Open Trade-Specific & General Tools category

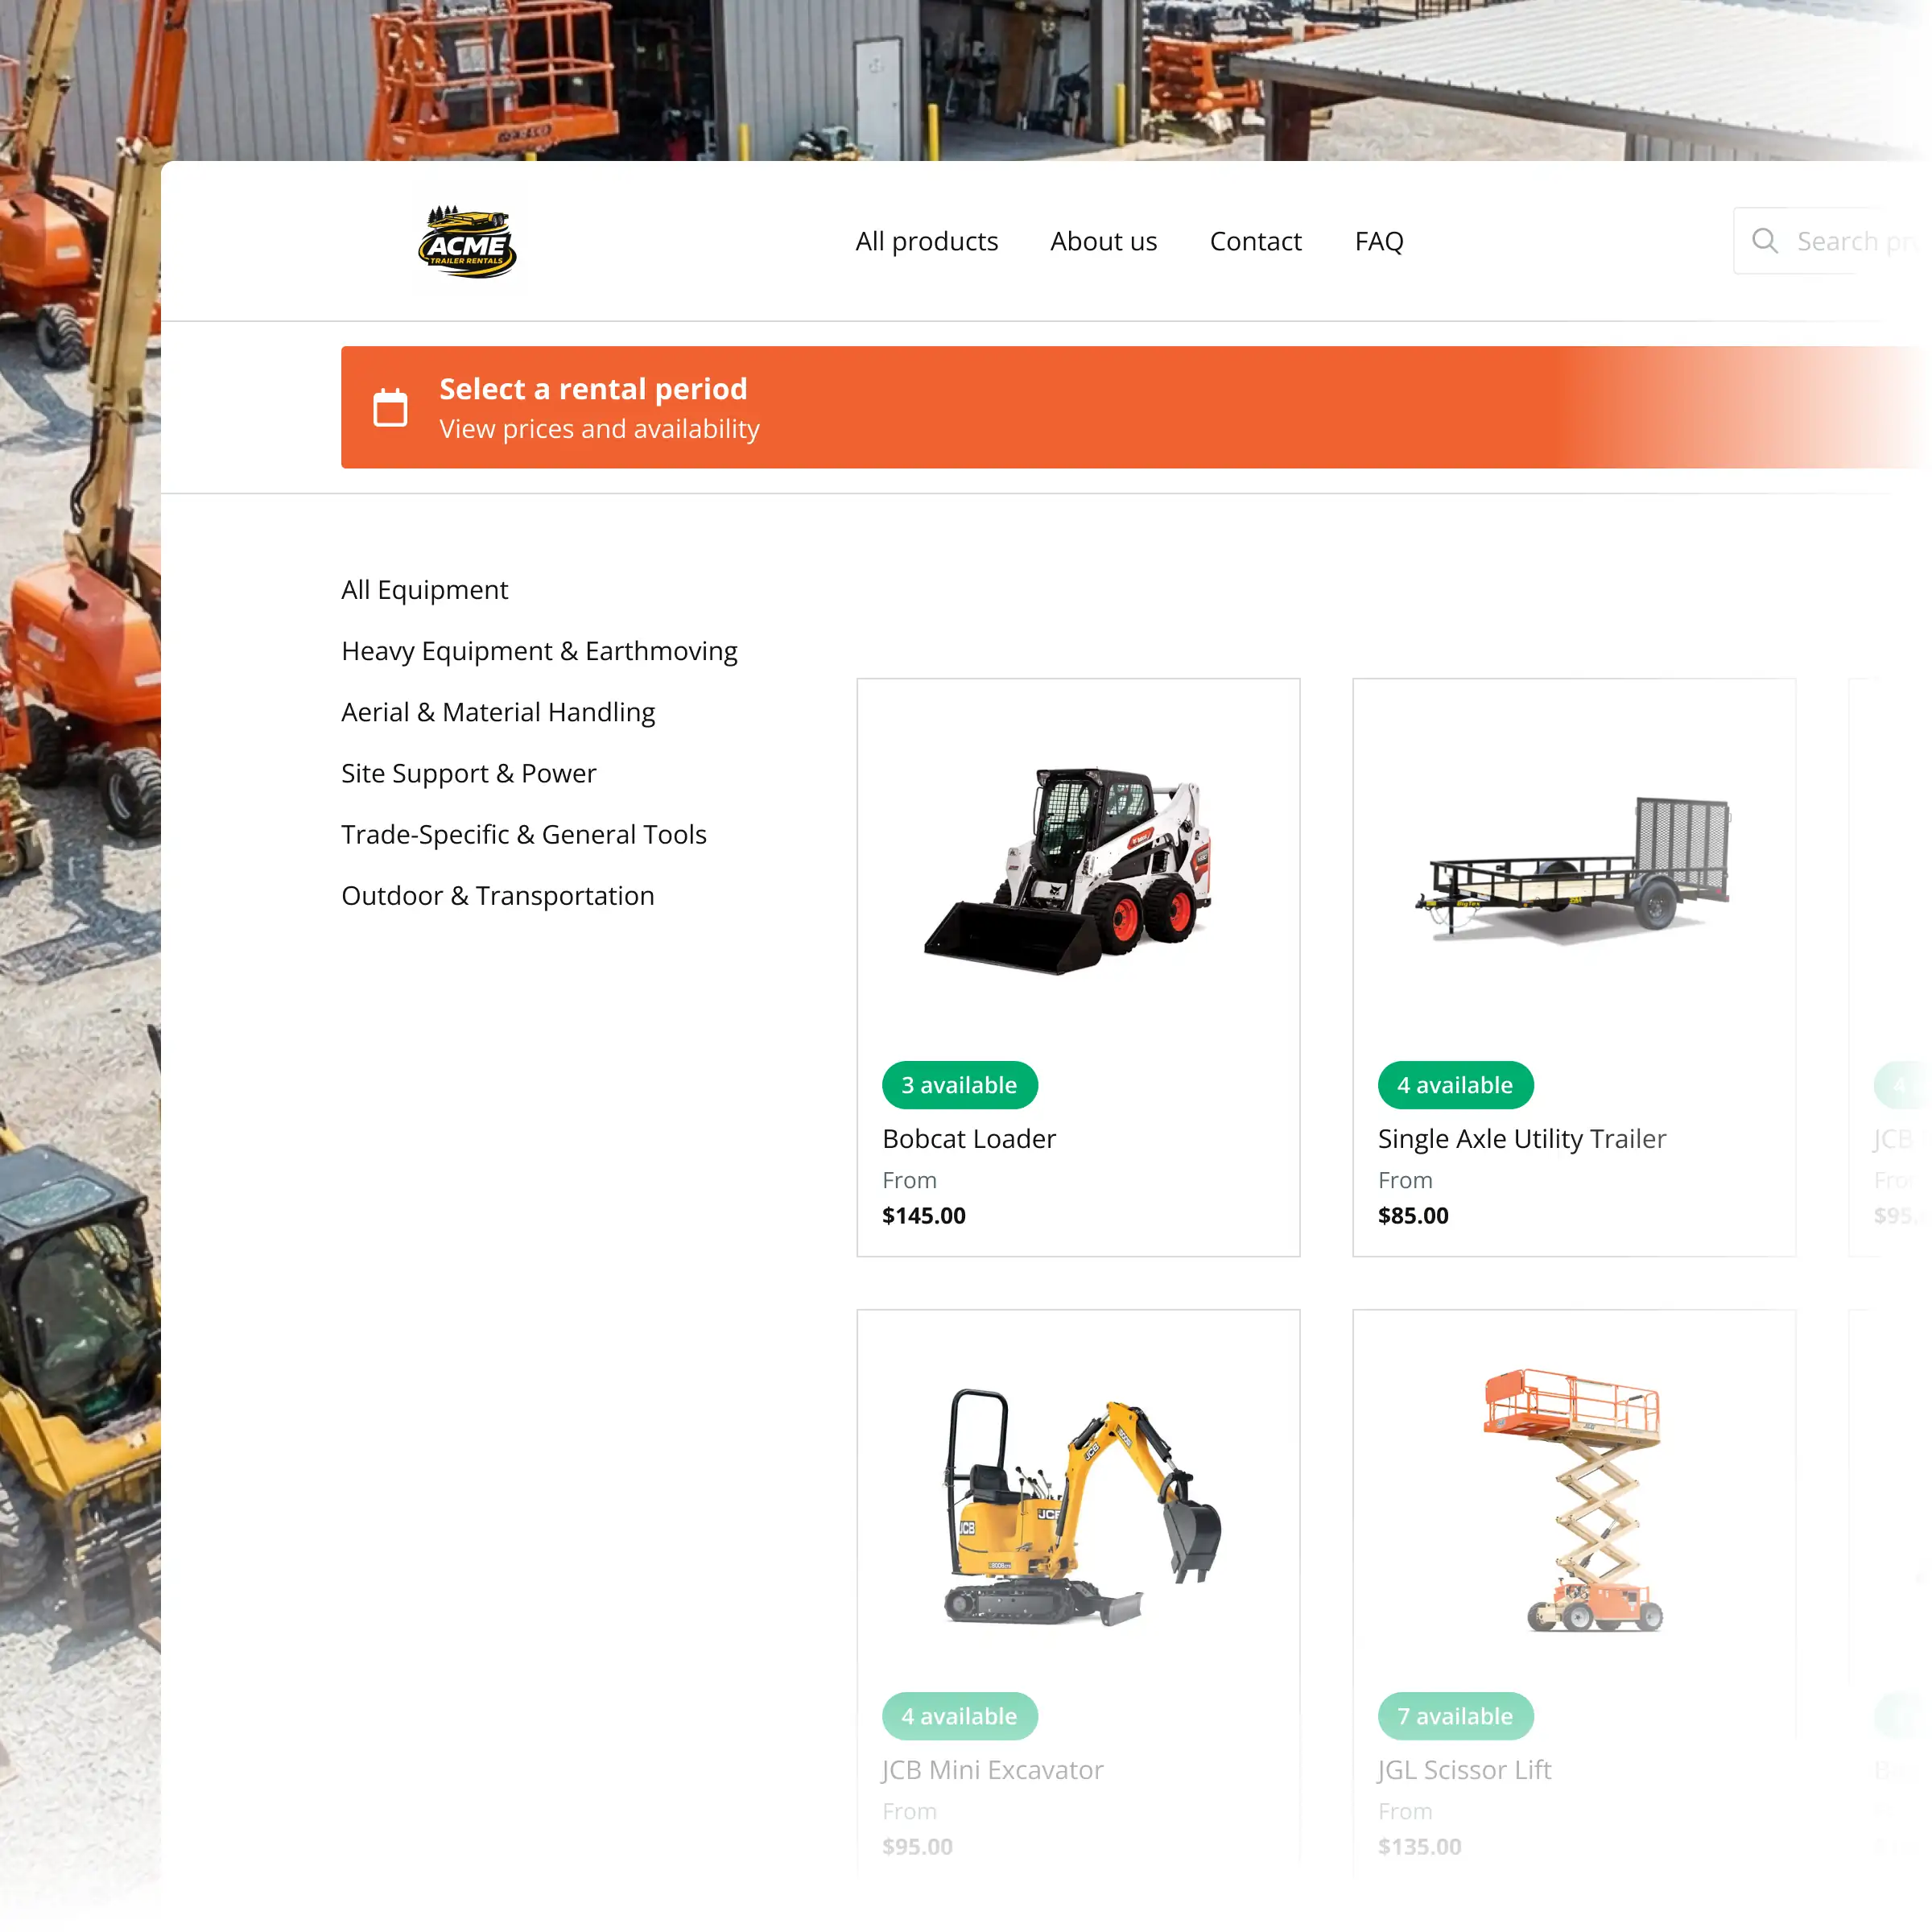point(524,834)
